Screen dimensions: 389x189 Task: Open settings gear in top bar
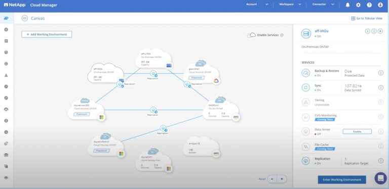point(358,5)
